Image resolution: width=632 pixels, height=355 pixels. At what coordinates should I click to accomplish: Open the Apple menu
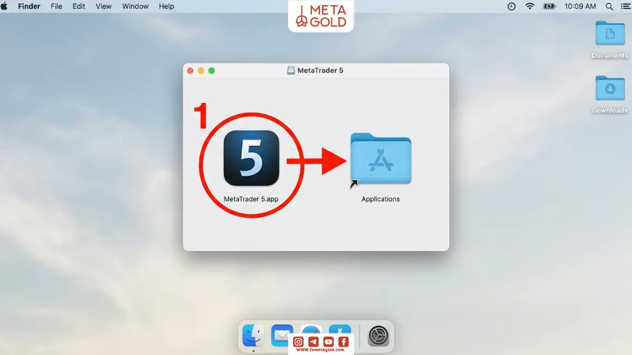pos(5,6)
